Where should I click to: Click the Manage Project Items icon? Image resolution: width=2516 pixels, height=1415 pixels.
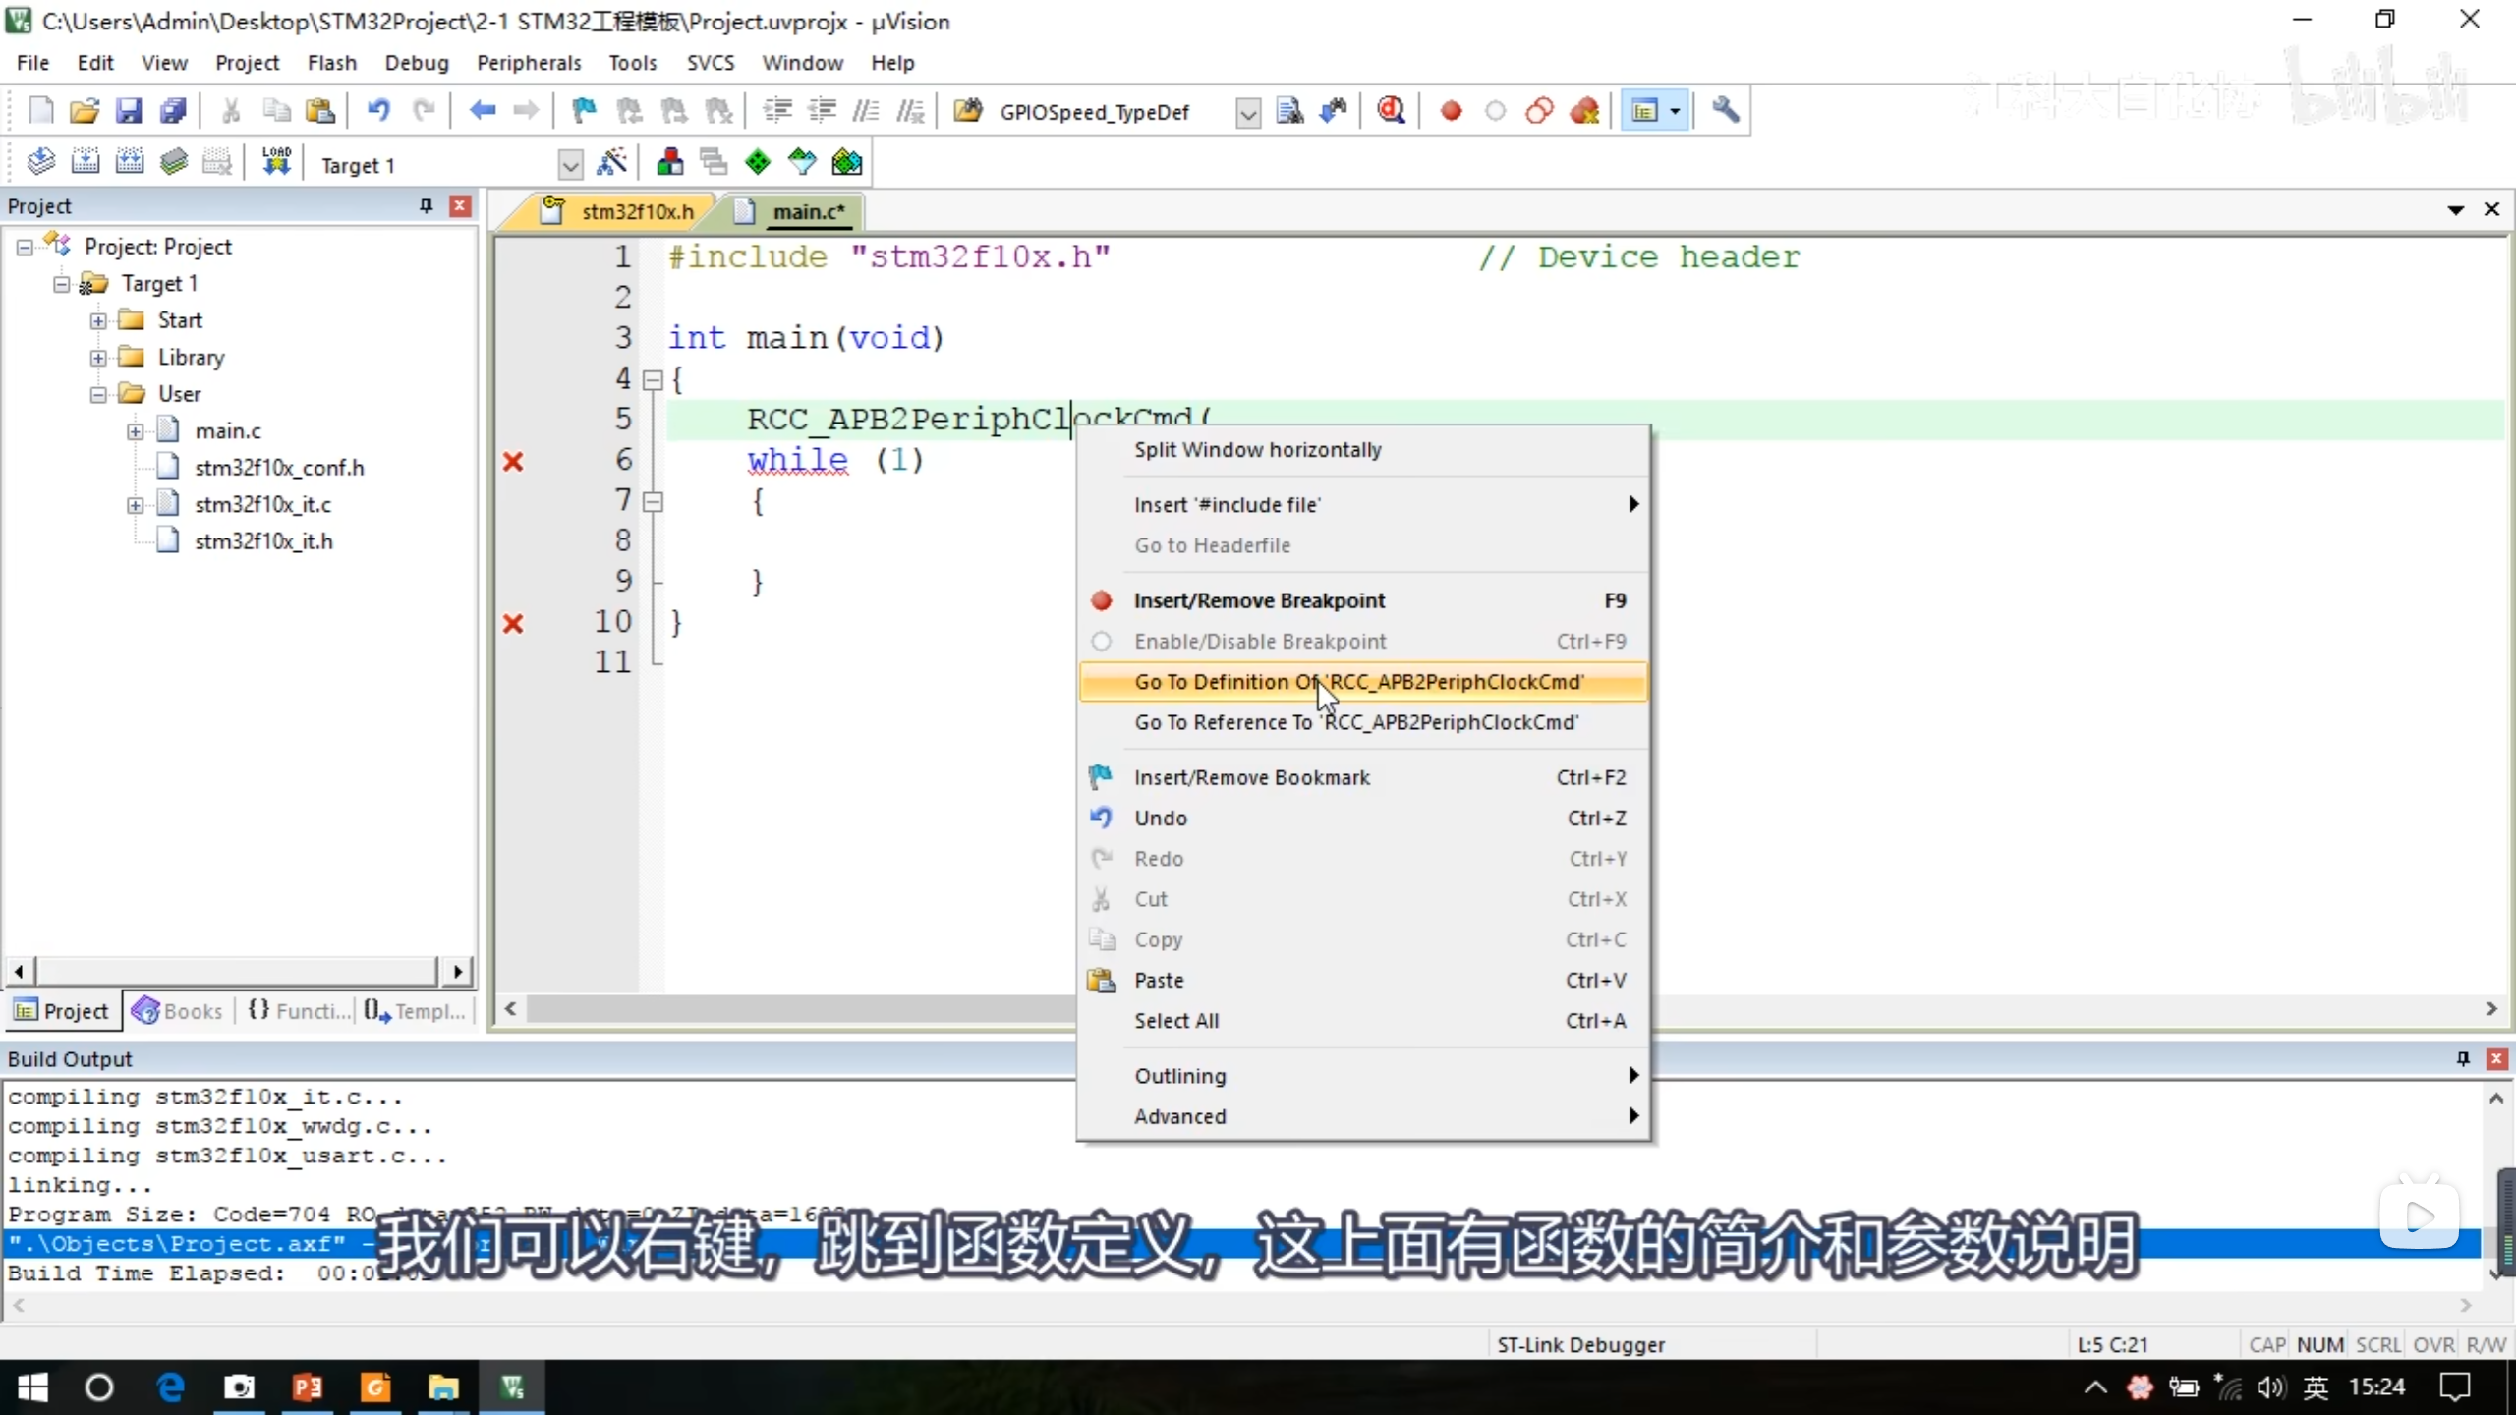point(670,163)
